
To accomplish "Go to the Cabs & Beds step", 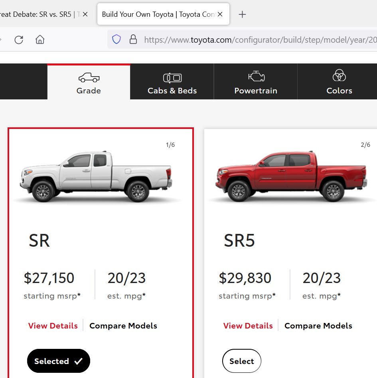I will pyautogui.click(x=172, y=82).
